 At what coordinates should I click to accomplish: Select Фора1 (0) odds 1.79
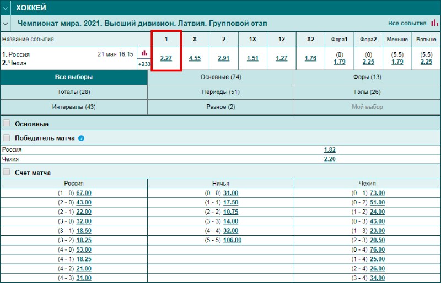(340, 62)
